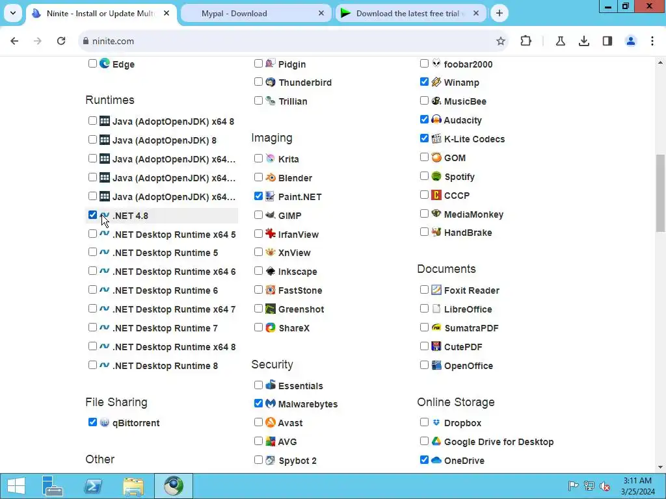Viewport: 666px width, 499px height.
Task: Click the ShareX icon
Action: pyautogui.click(x=271, y=327)
